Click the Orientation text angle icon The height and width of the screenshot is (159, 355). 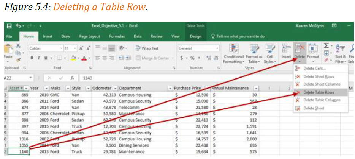[x=122, y=48]
